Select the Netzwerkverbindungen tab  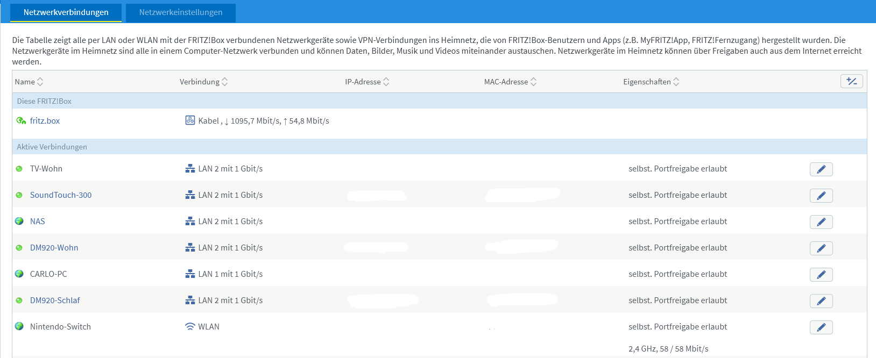pyautogui.click(x=66, y=12)
